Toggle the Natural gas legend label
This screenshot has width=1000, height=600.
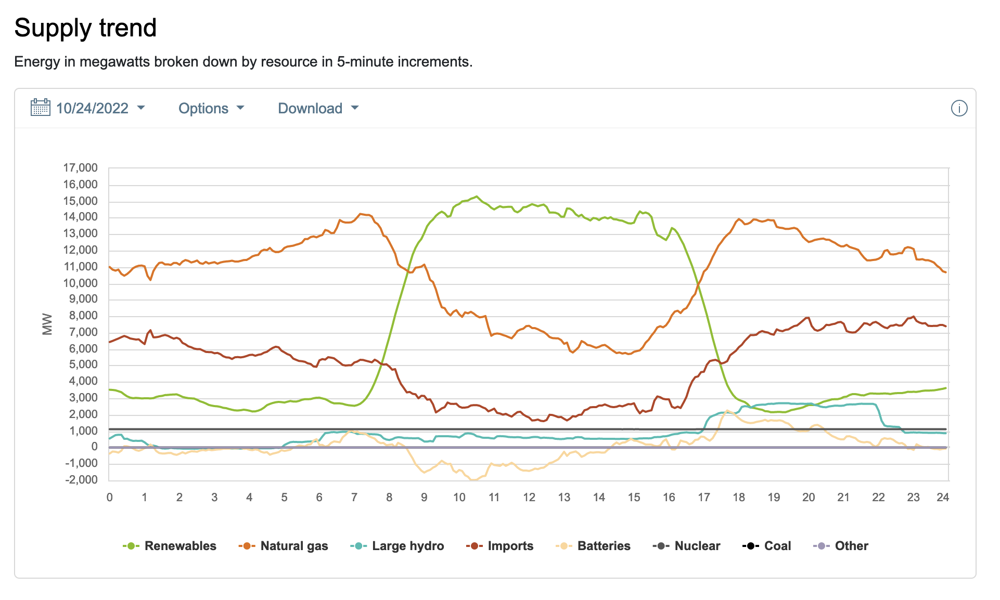[294, 546]
